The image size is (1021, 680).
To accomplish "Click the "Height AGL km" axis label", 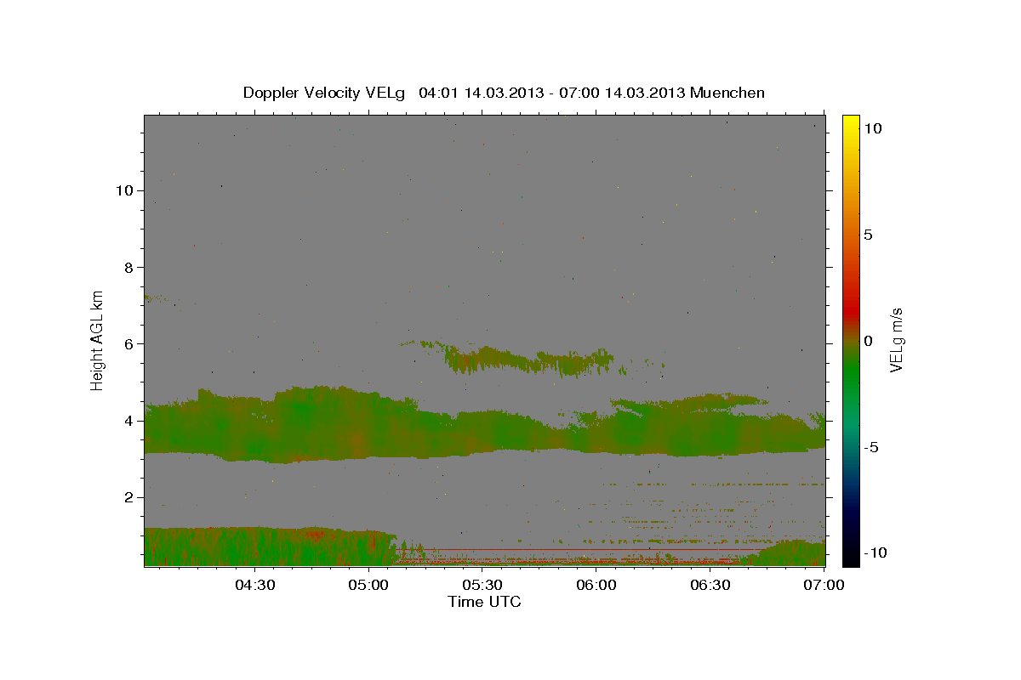I will [98, 339].
